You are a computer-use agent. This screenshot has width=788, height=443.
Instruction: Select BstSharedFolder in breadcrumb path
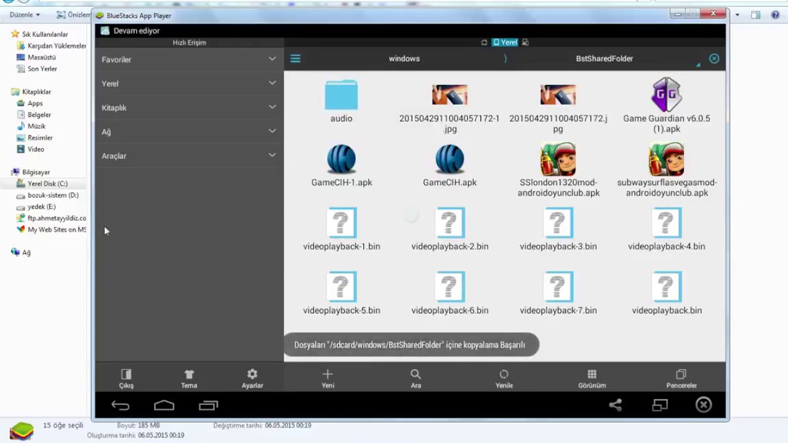point(604,58)
